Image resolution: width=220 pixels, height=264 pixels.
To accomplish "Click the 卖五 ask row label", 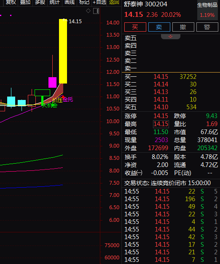I will click(131, 38).
